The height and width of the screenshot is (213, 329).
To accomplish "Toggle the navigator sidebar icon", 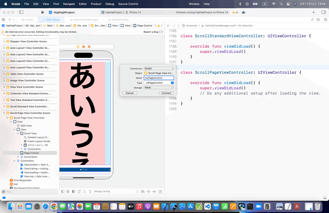I will [x=21, y=12].
